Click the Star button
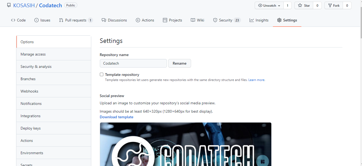Viewport: 362px width, 166px height. point(304,5)
